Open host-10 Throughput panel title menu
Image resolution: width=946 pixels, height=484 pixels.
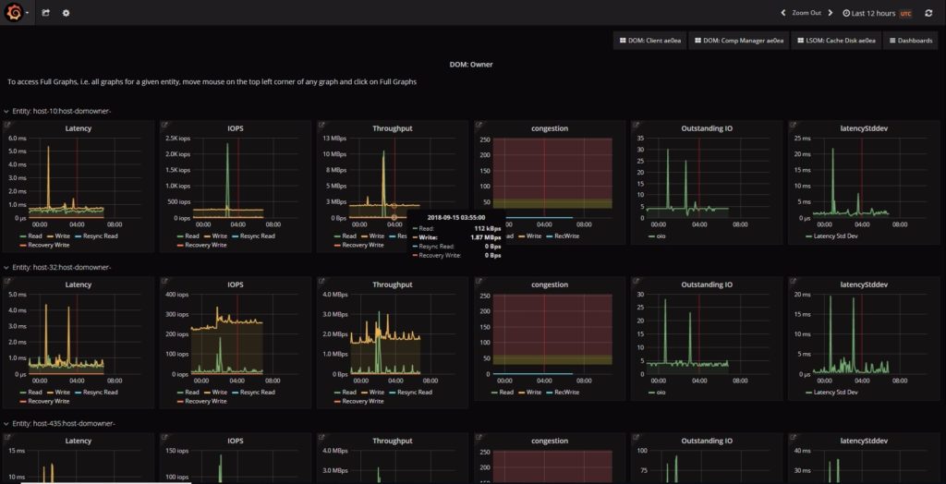[392, 128]
